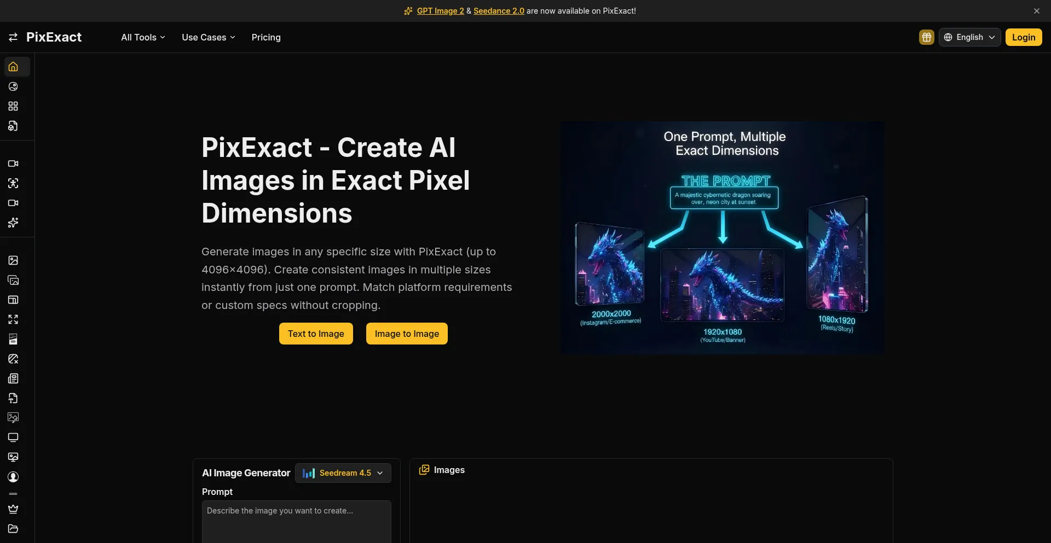Click the image presentation monitor icon
Screen dimensions: 1051x543
click(13, 457)
